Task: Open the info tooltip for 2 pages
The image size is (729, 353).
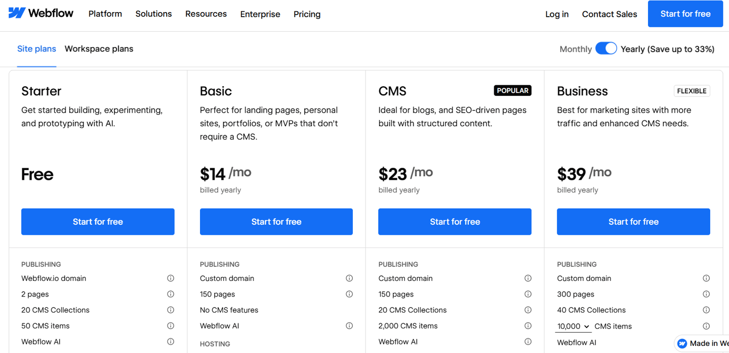Action: coord(171,294)
